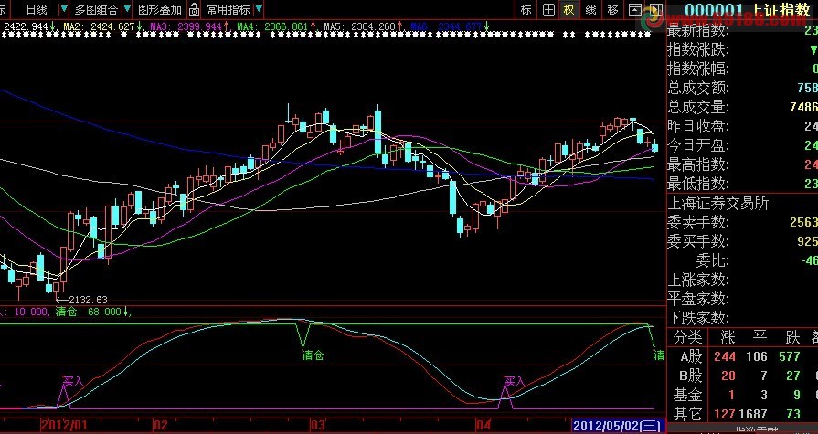
Task: Click the 下跌家数 row label
Action: 698,318
